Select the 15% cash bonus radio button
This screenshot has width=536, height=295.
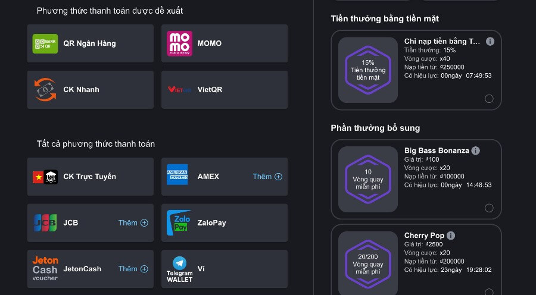pos(489,99)
